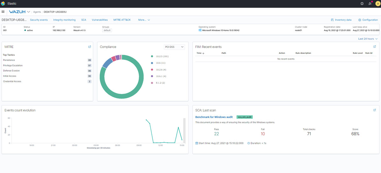The width and height of the screenshot is (381, 173).
Task: Click the default group badge
Action: coord(107,30)
